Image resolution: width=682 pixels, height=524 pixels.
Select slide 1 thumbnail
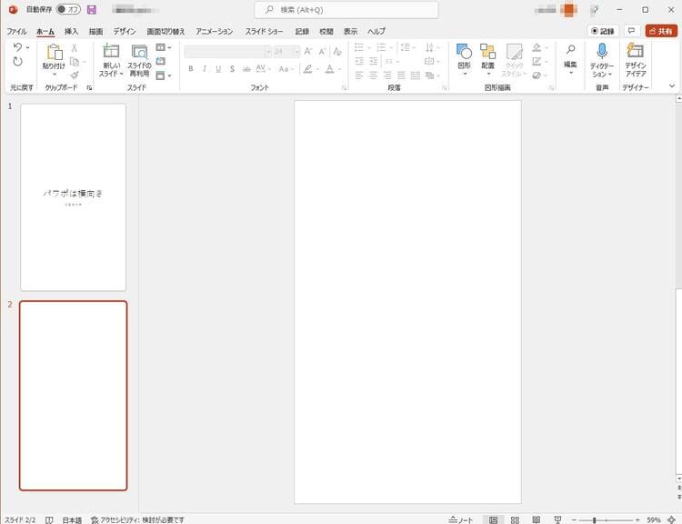point(73,197)
